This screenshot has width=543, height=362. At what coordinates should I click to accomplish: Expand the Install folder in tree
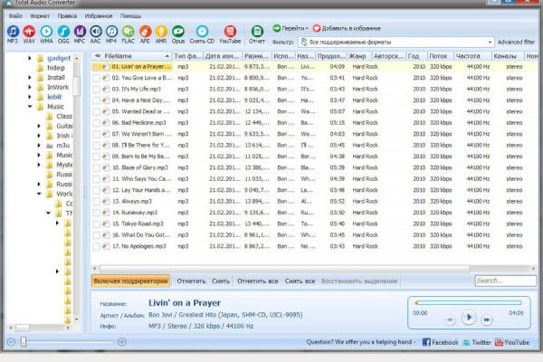[x=30, y=78]
